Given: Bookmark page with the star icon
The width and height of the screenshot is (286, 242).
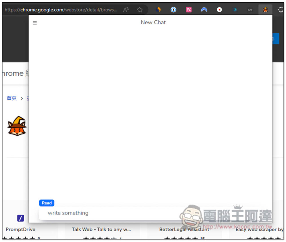Looking at the screenshot, I should click(140, 9).
